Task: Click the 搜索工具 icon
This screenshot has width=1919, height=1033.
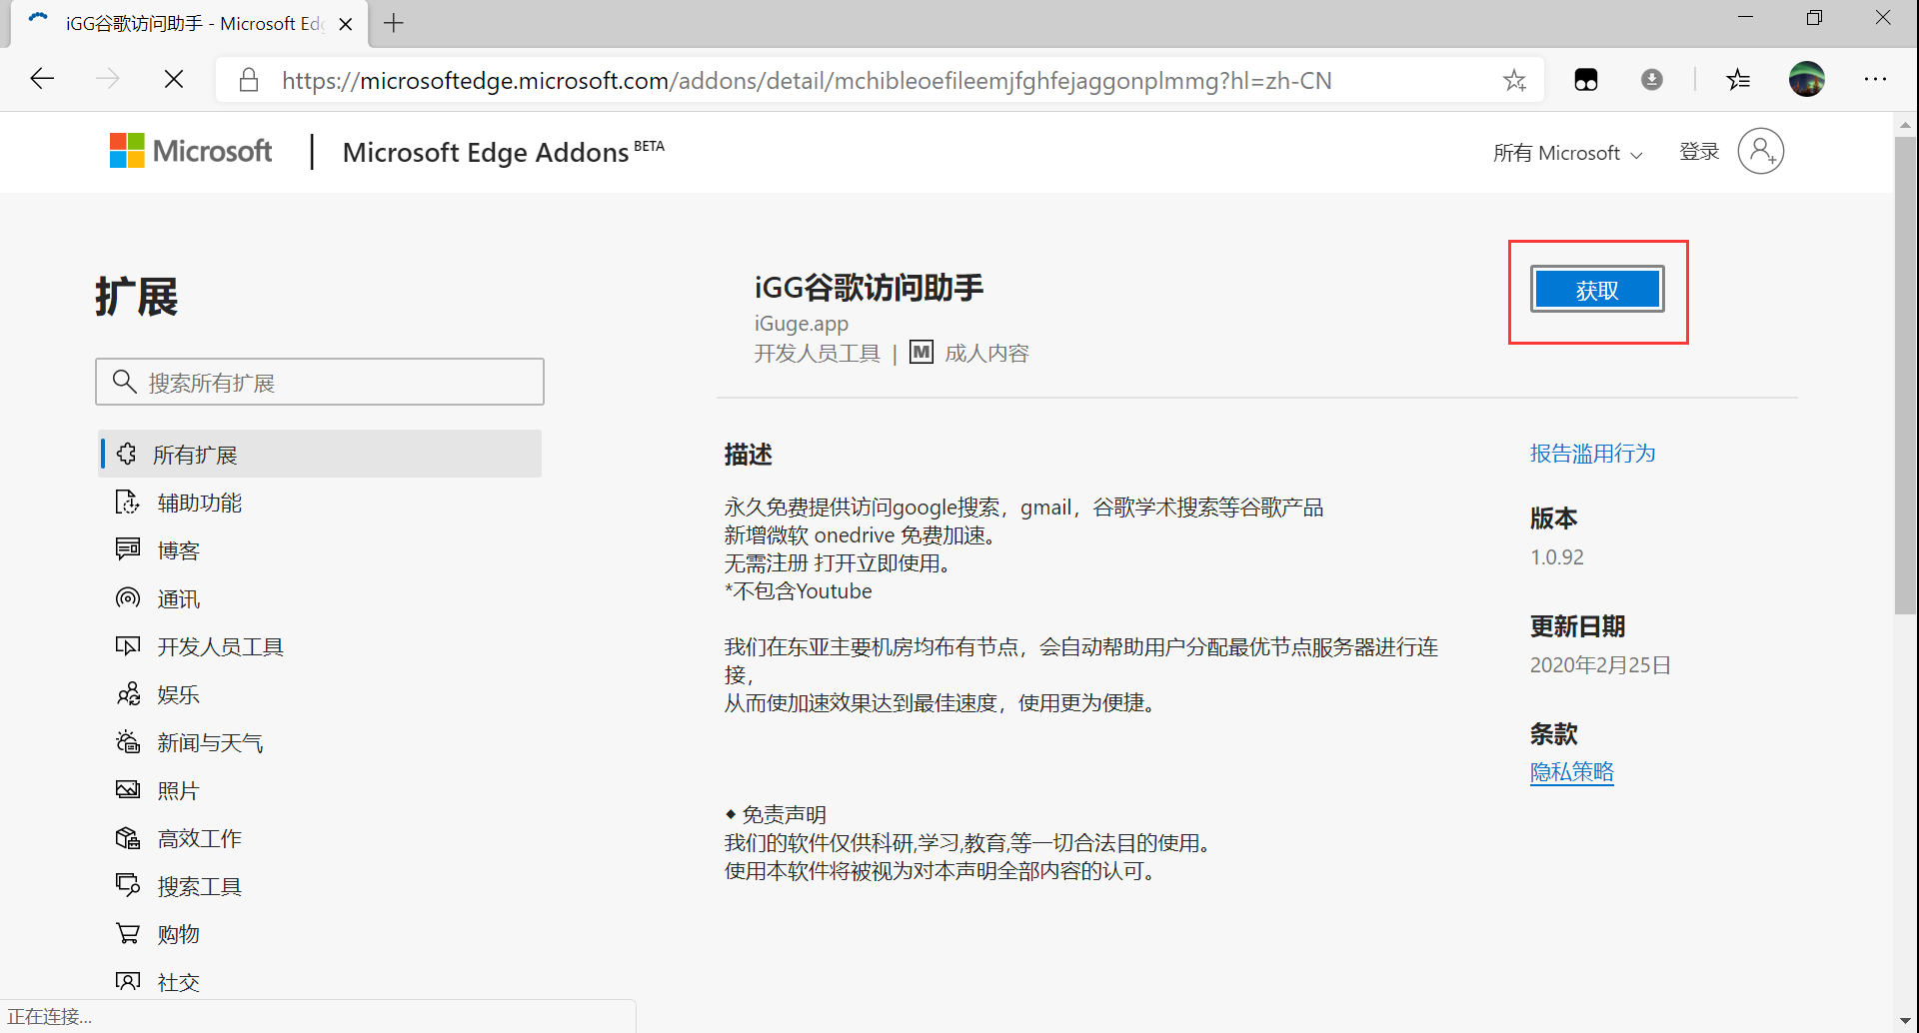Action: (127, 884)
